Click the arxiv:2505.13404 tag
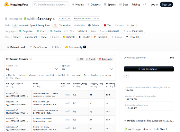The height and width of the screenshot is (132, 180). 133,31
